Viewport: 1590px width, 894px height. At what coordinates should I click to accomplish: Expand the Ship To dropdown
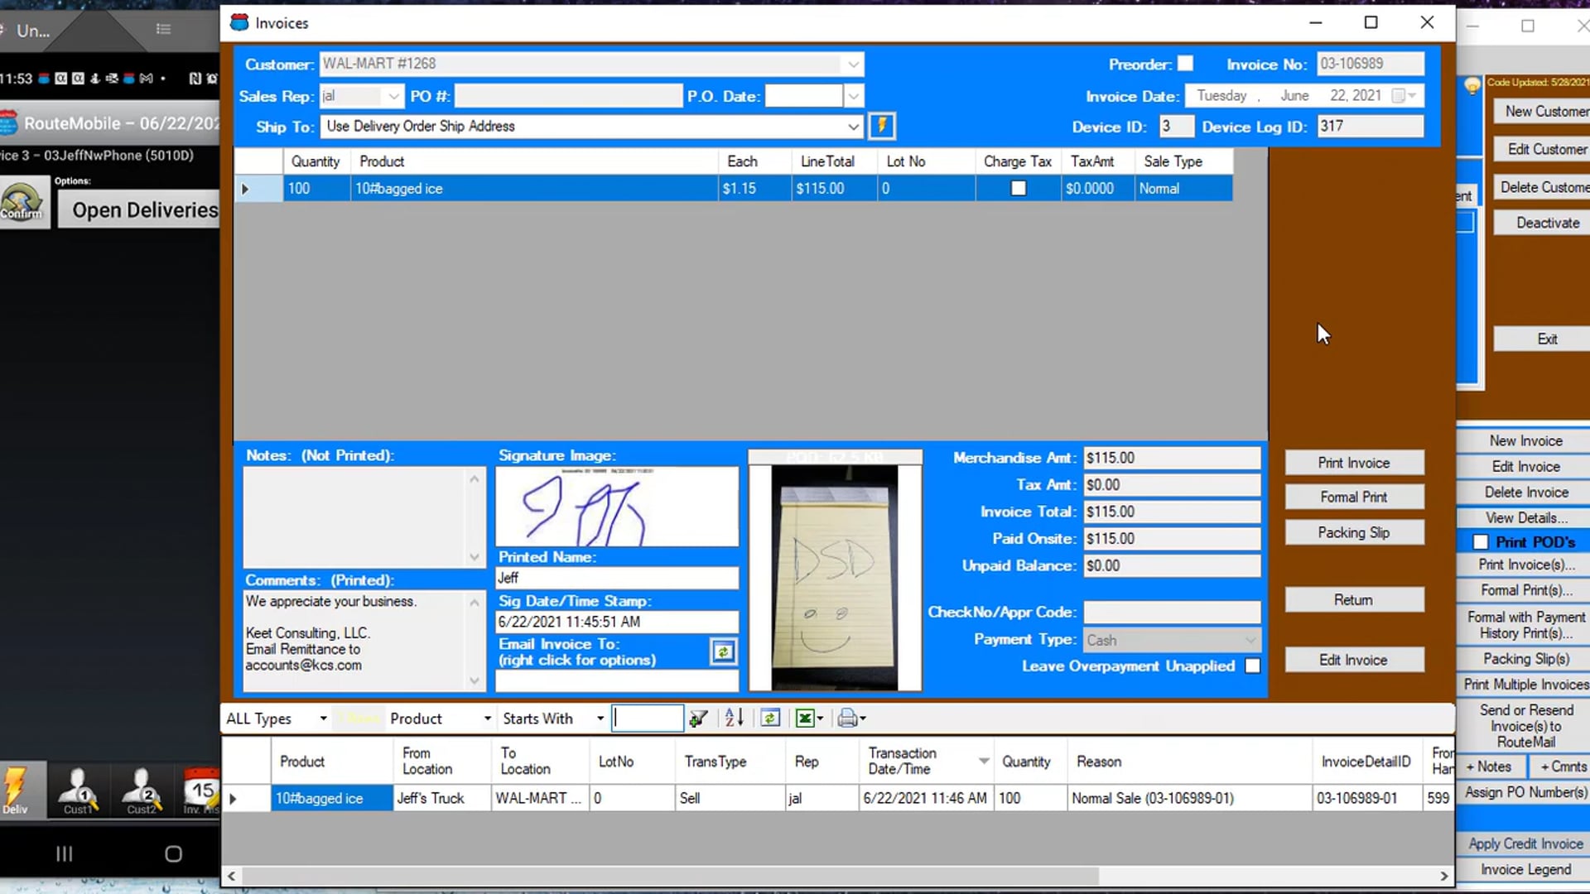[x=853, y=127]
